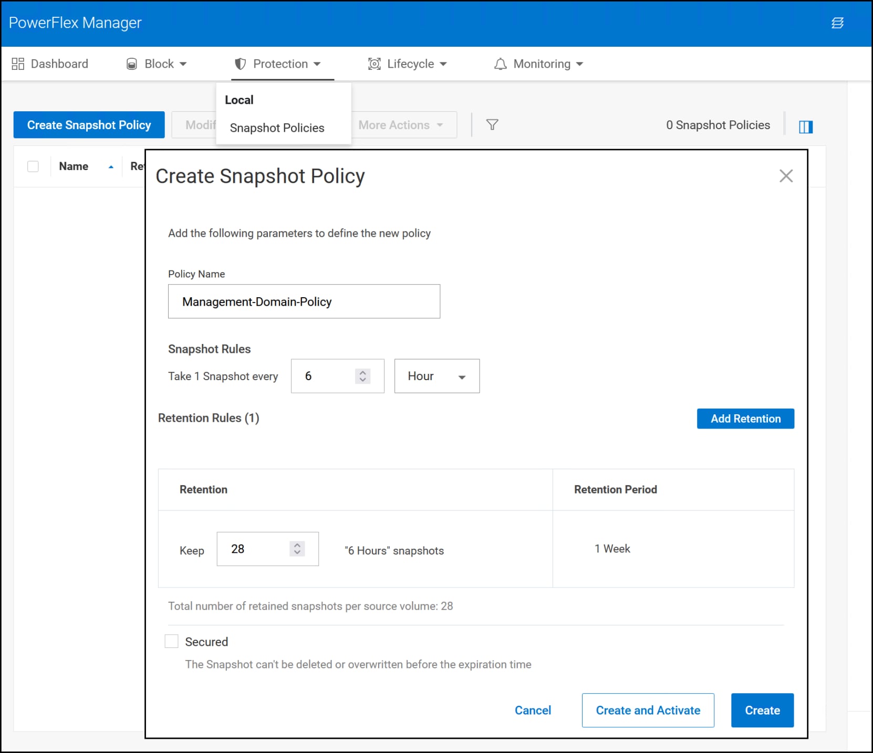Select Snapshot Policies menu entry
The width and height of the screenshot is (873, 753).
277,128
